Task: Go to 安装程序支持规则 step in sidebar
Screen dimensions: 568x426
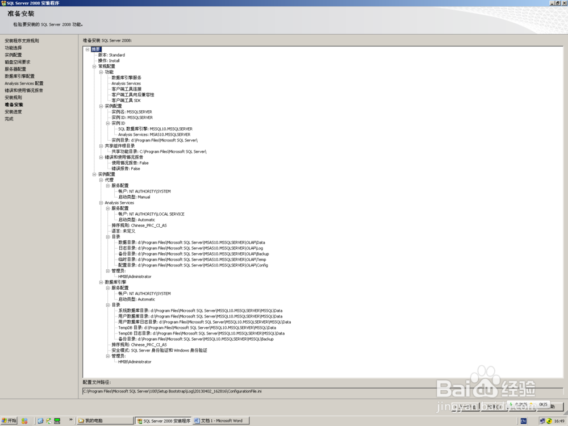Action: (22, 41)
